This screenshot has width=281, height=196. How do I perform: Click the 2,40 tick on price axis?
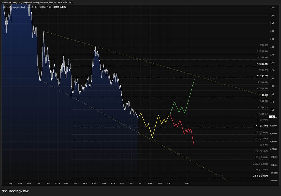pyautogui.click(x=272, y=63)
